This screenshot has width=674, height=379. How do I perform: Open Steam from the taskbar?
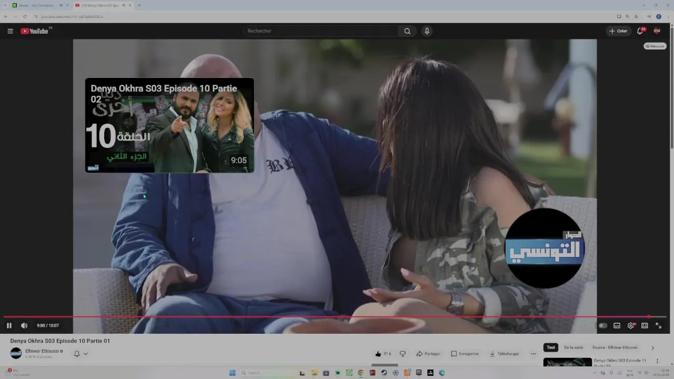[384, 373]
